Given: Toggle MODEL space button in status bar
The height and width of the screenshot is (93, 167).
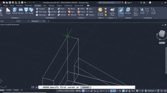Looking at the screenshot, I should [78, 91].
